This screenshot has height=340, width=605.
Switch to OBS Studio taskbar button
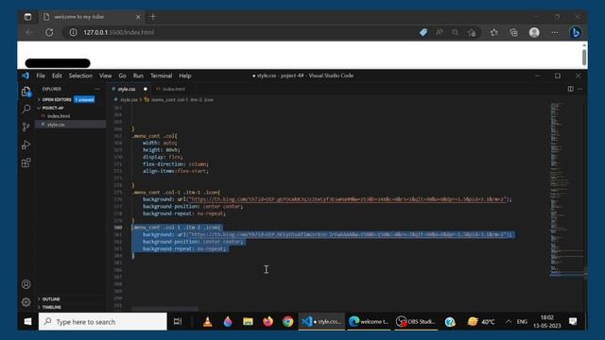point(416,321)
